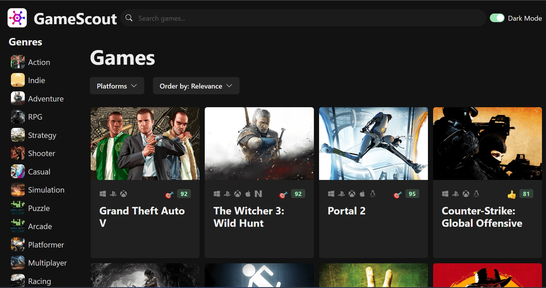
Task: Select the Puzzle genre thumbnail icon
Action: point(18,208)
